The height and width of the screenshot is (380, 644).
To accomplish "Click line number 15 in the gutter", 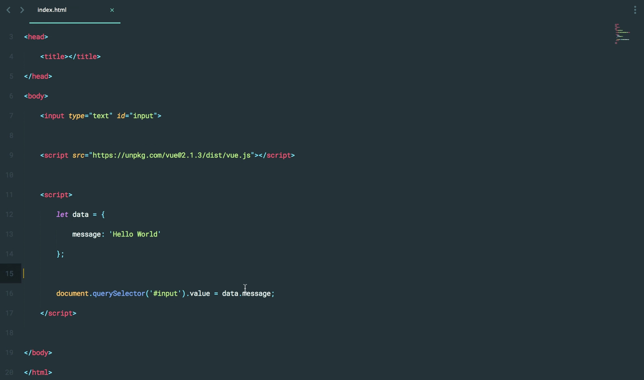I will click(x=9, y=274).
